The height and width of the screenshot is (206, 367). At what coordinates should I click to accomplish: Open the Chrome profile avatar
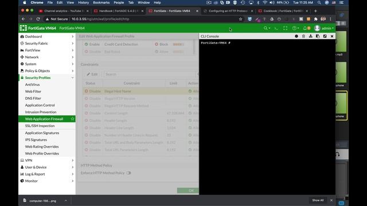323,19
